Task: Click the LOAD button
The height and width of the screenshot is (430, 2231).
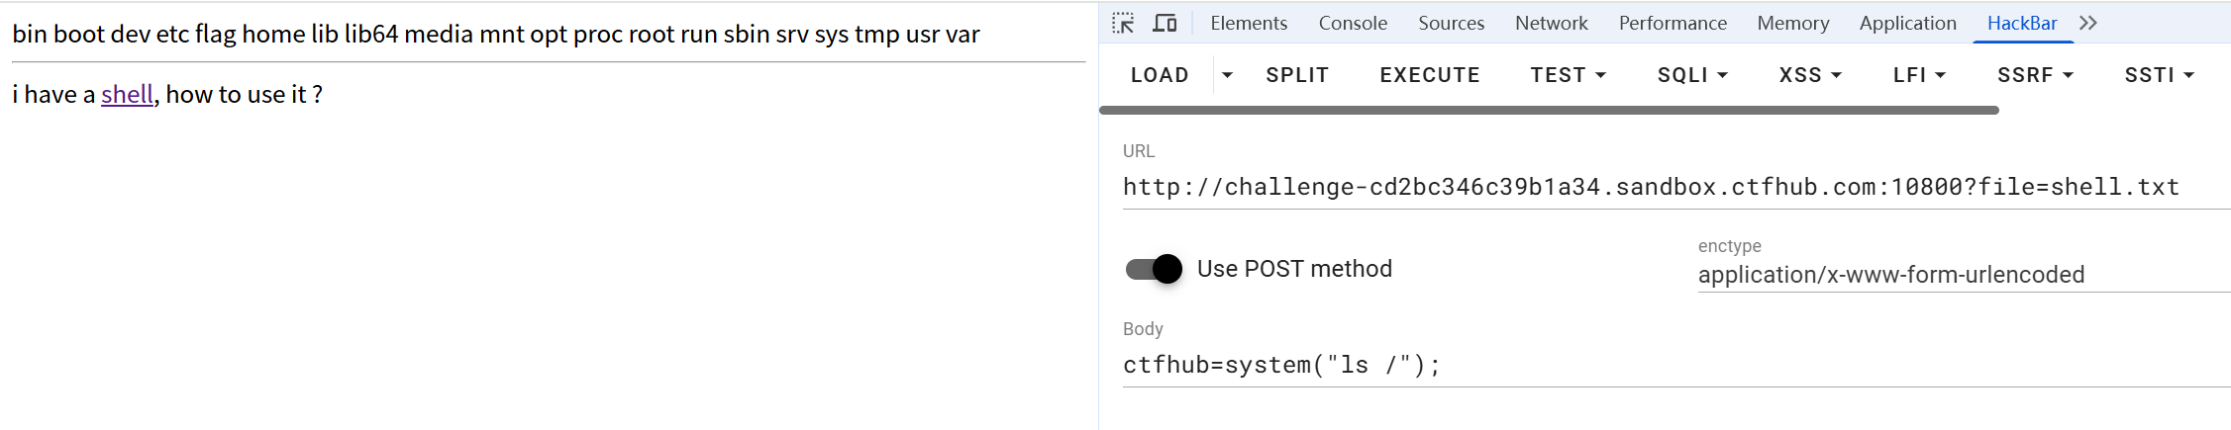Action: pos(1160,75)
